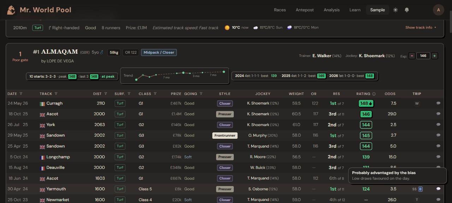Click the 148 rating with flame on Curragh row

point(366,103)
